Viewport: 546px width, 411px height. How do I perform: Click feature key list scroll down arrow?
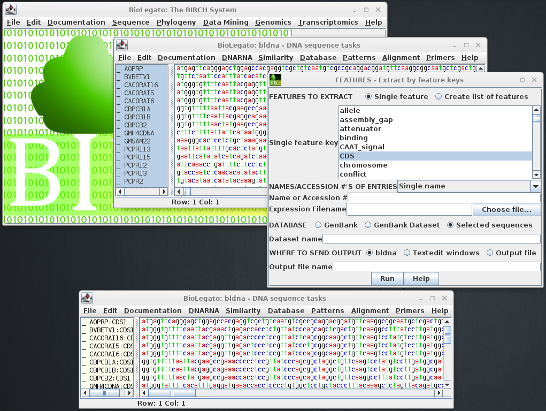pos(536,174)
